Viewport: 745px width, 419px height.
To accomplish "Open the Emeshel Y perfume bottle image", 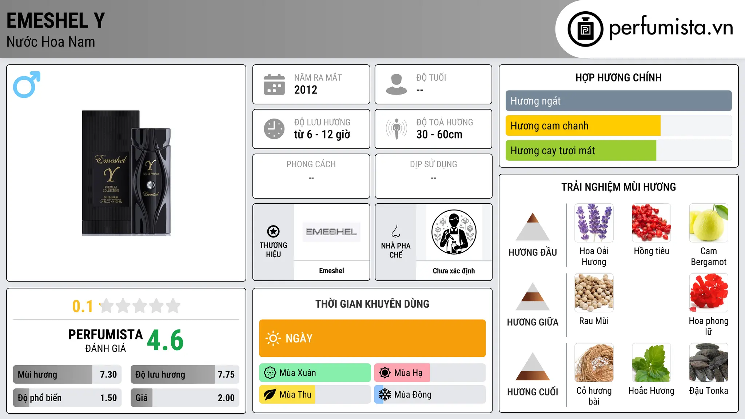I will 126,173.
